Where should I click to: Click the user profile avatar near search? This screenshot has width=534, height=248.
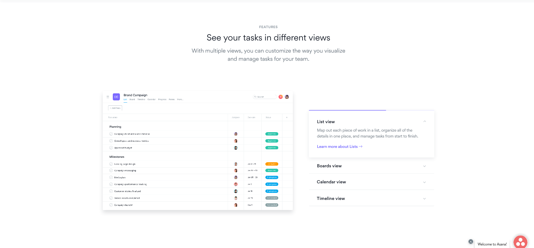(287, 97)
